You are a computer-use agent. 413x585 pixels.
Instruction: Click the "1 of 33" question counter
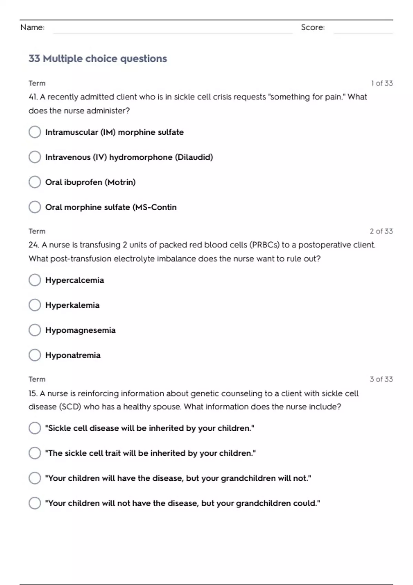[382, 83]
